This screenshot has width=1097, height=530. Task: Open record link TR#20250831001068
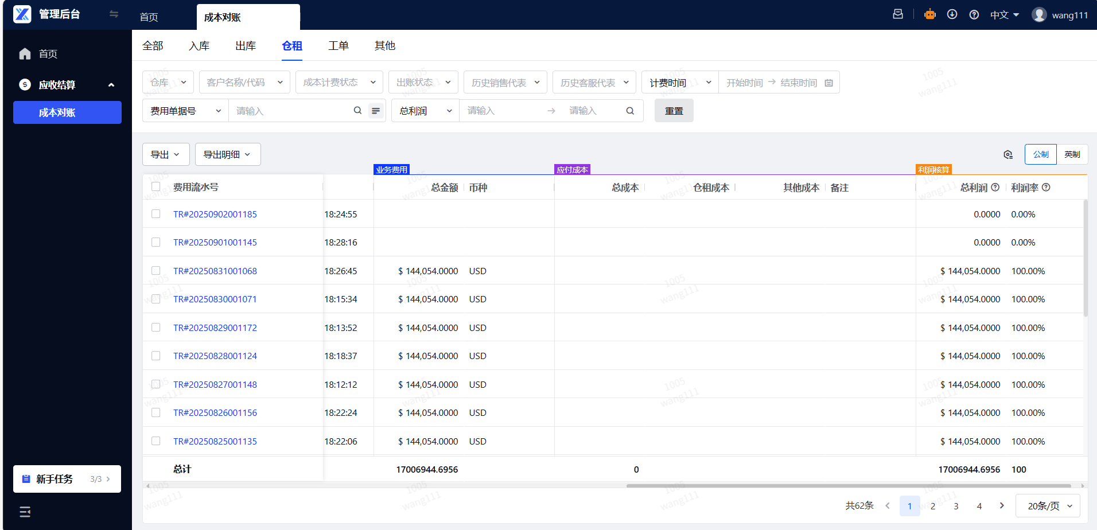[215, 271]
